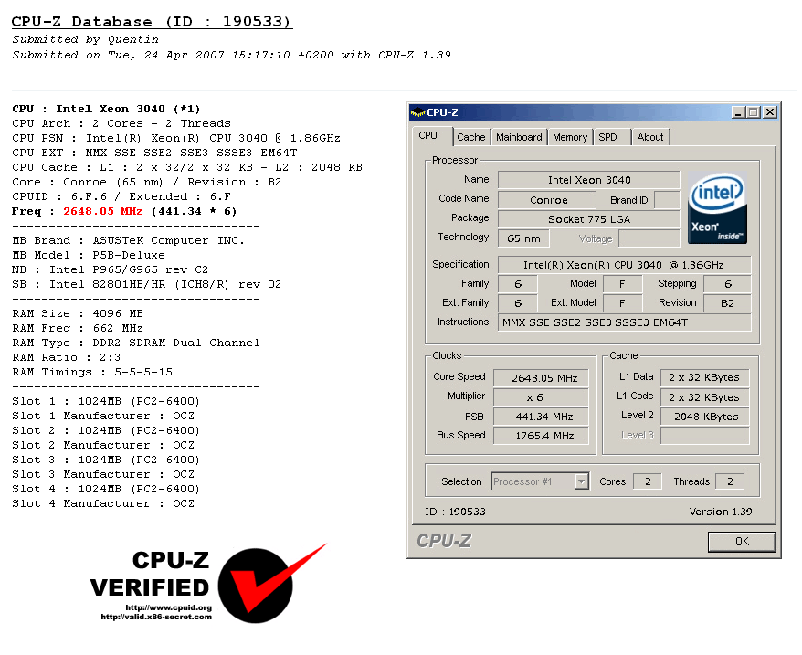This screenshot has height=655, width=802.
Task: Click the OK button
Action: pyautogui.click(x=742, y=542)
